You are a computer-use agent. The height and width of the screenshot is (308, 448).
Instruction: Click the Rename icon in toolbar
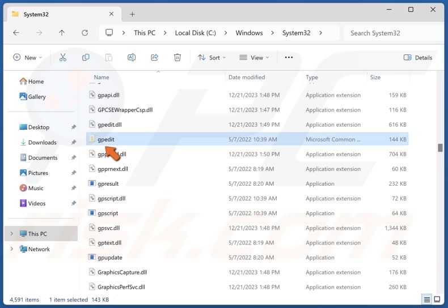(132, 58)
